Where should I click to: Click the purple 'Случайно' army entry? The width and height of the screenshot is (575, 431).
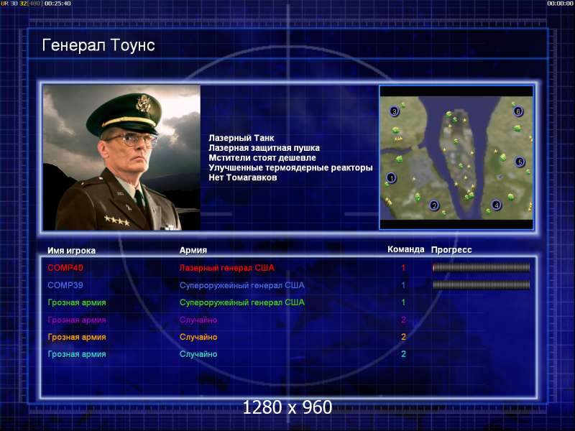click(x=198, y=320)
